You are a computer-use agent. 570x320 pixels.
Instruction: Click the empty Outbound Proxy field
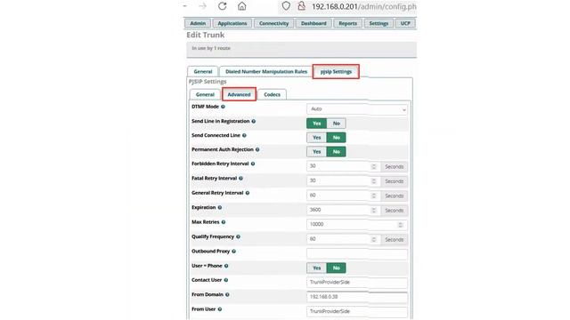[x=357, y=253]
